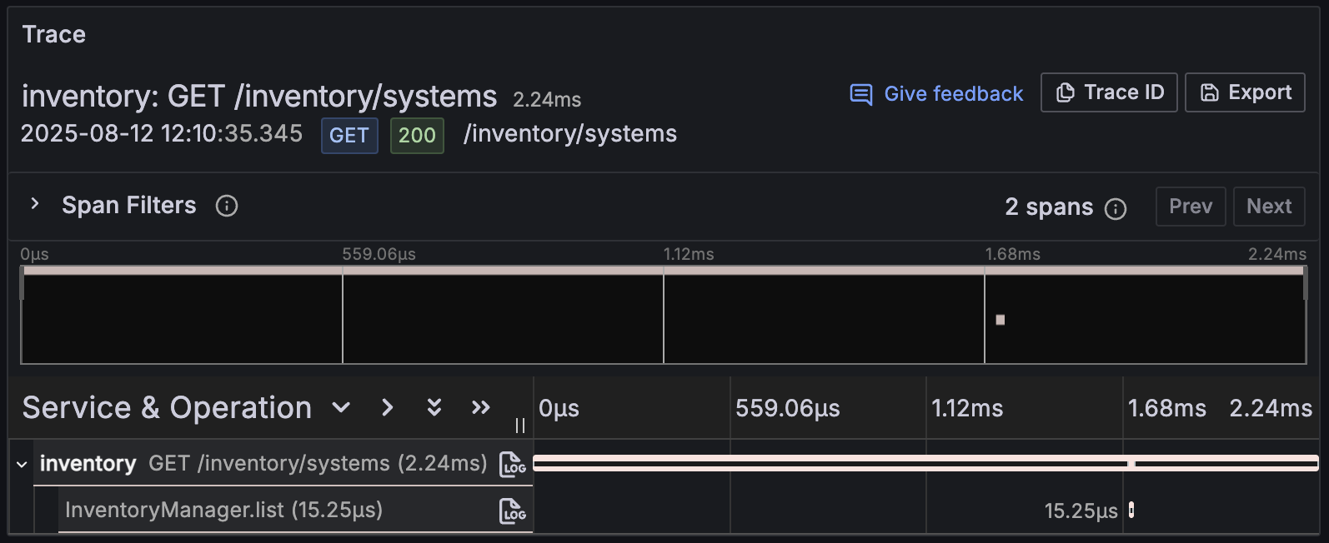Open the Span Filters info icon

point(227,206)
